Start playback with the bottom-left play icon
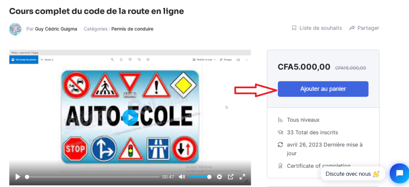 click(x=18, y=177)
